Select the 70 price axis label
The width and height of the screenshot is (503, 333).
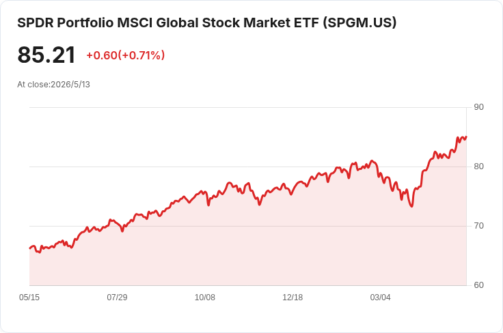tap(478, 226)
